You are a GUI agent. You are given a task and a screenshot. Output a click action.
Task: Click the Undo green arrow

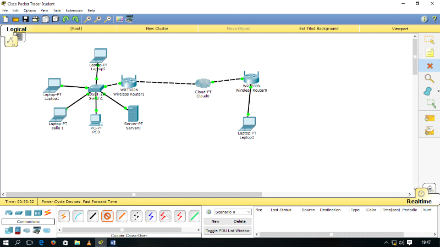[65, 19]
